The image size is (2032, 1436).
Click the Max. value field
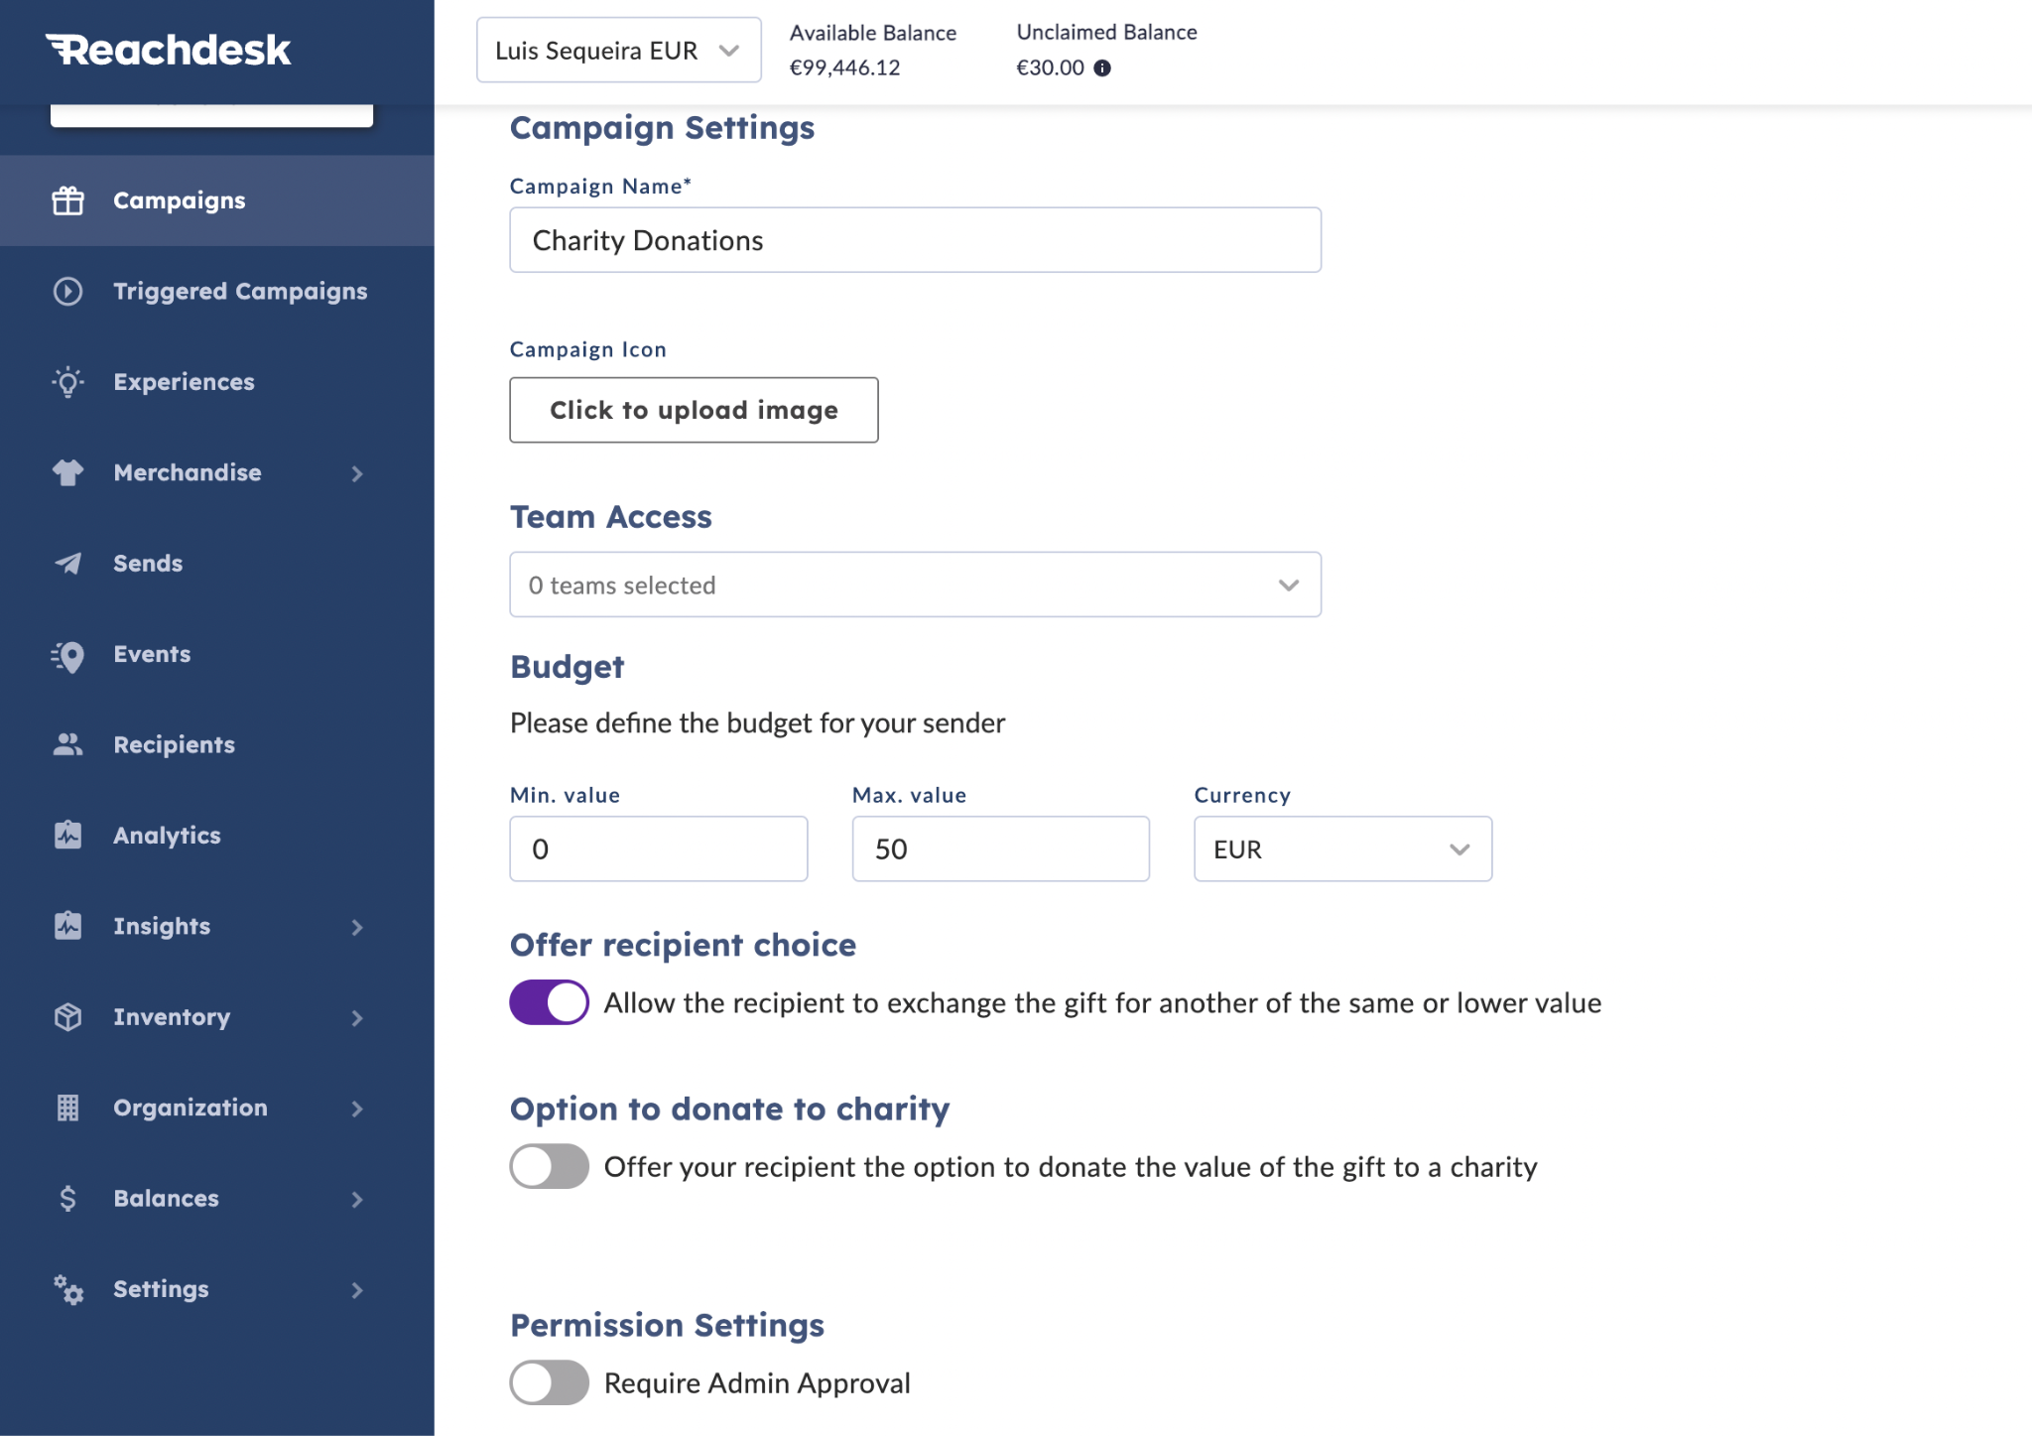pos(1000,849)
